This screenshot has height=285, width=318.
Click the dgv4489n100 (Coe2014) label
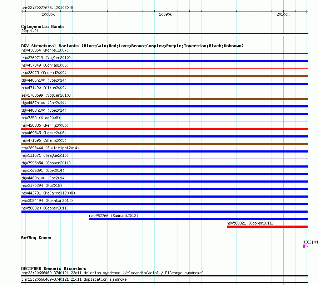point(44,178)
